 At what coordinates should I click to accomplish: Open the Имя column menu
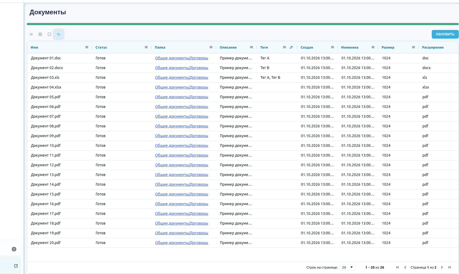pyautogui.click(x=87, y=47)
